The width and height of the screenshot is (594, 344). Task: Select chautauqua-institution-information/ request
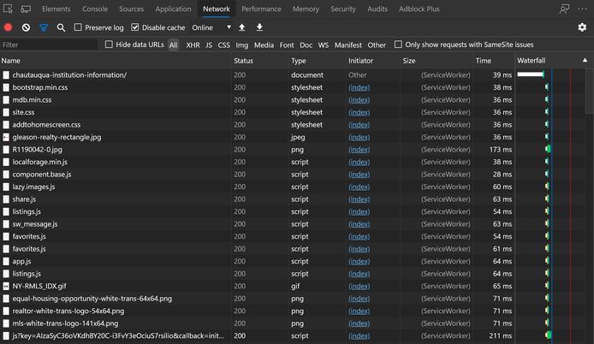(69, 75)
